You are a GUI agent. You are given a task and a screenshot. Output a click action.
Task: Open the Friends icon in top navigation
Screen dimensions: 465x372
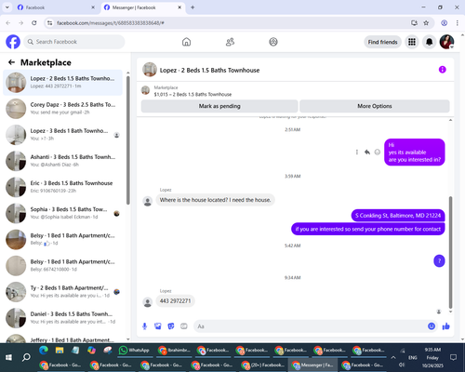(x=230, y=42)
